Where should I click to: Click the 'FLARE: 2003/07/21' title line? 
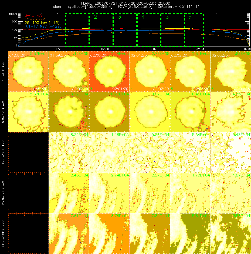[x=125, y=3]
